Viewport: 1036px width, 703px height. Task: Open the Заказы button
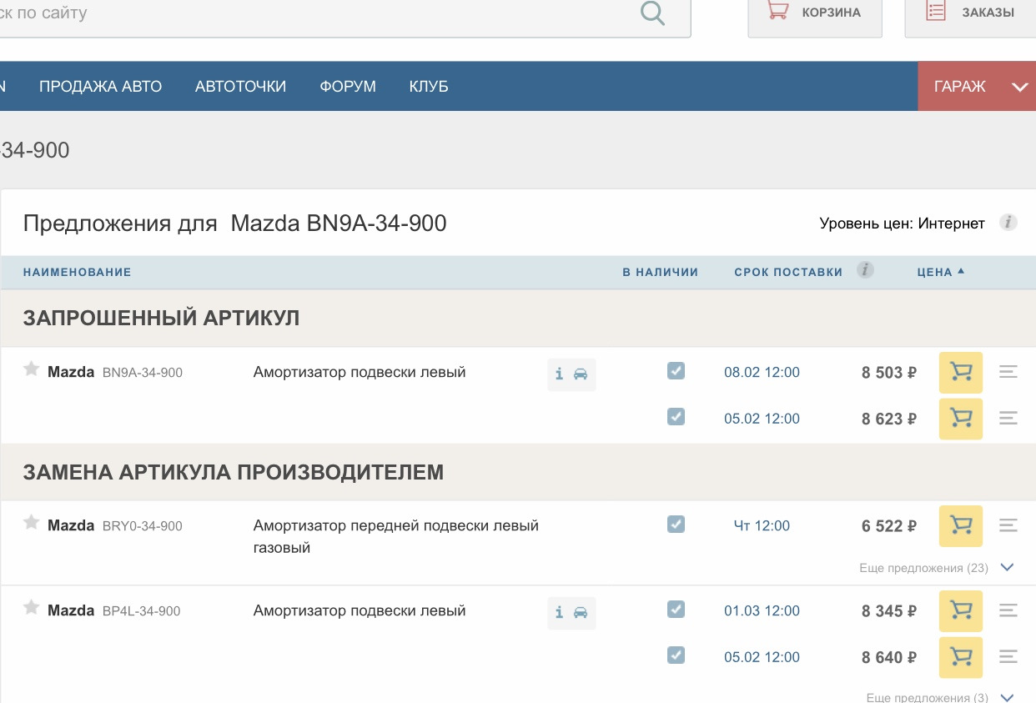point(970,13)
